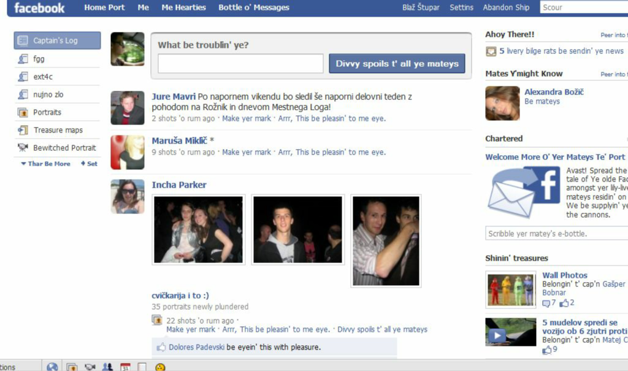Click the Set link in the sidebar

point(90,164)
